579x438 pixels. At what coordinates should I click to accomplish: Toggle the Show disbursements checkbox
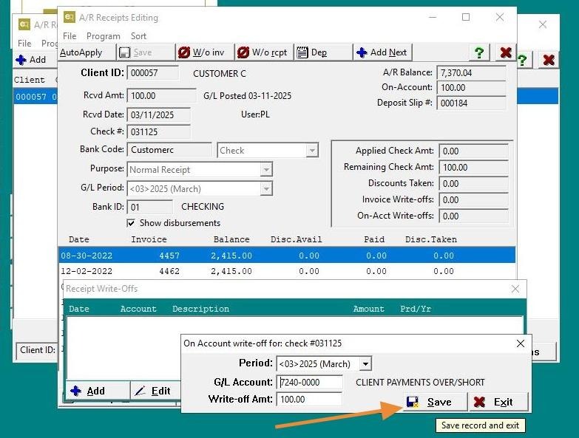click(x=131, y=223)
